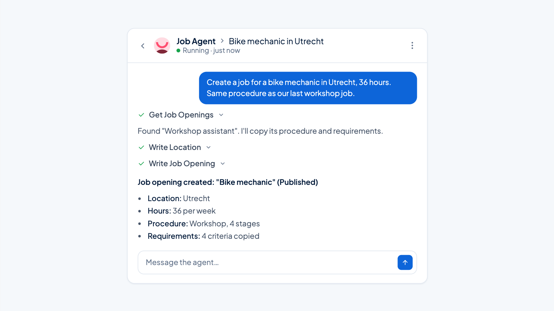Click the green check beside Write Job Opening
554x311 pixels.
point(141,164)
